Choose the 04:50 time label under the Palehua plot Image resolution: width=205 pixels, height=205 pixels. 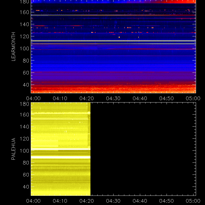167,201
